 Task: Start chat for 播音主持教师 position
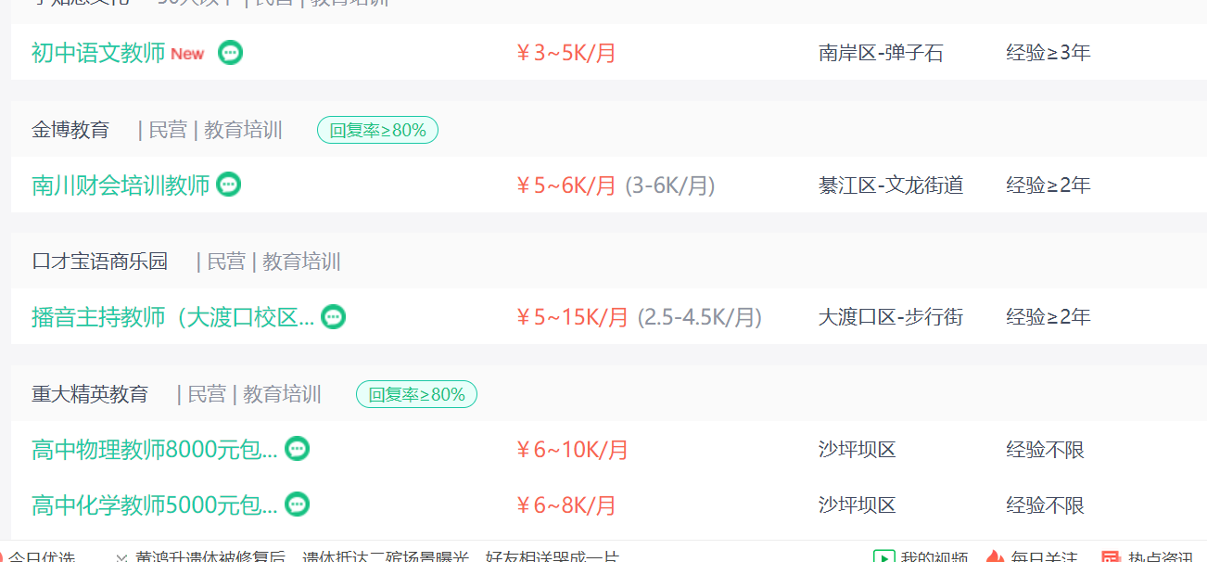coord(333,317)
